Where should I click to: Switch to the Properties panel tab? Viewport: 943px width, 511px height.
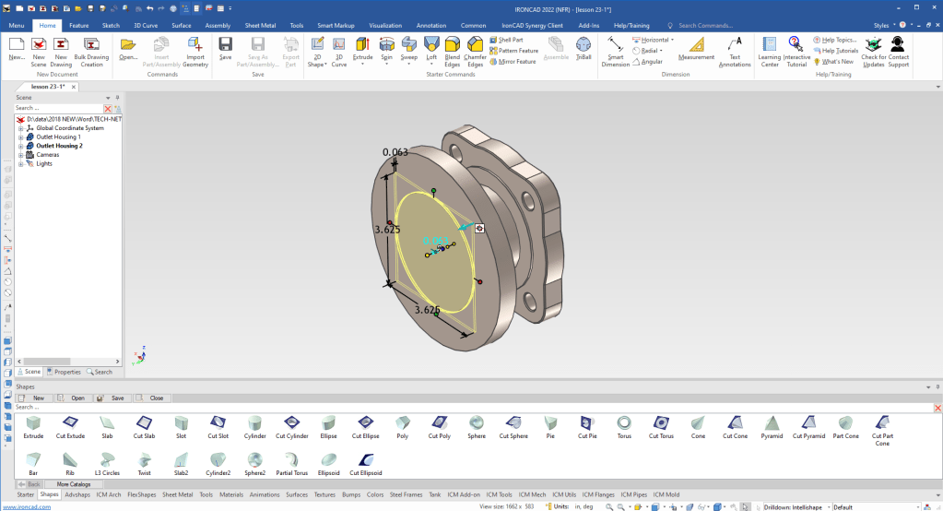click(65, 372)
